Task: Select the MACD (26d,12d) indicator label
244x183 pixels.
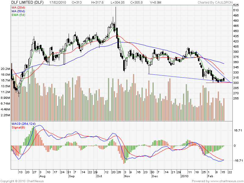Action: coord(23,124)
